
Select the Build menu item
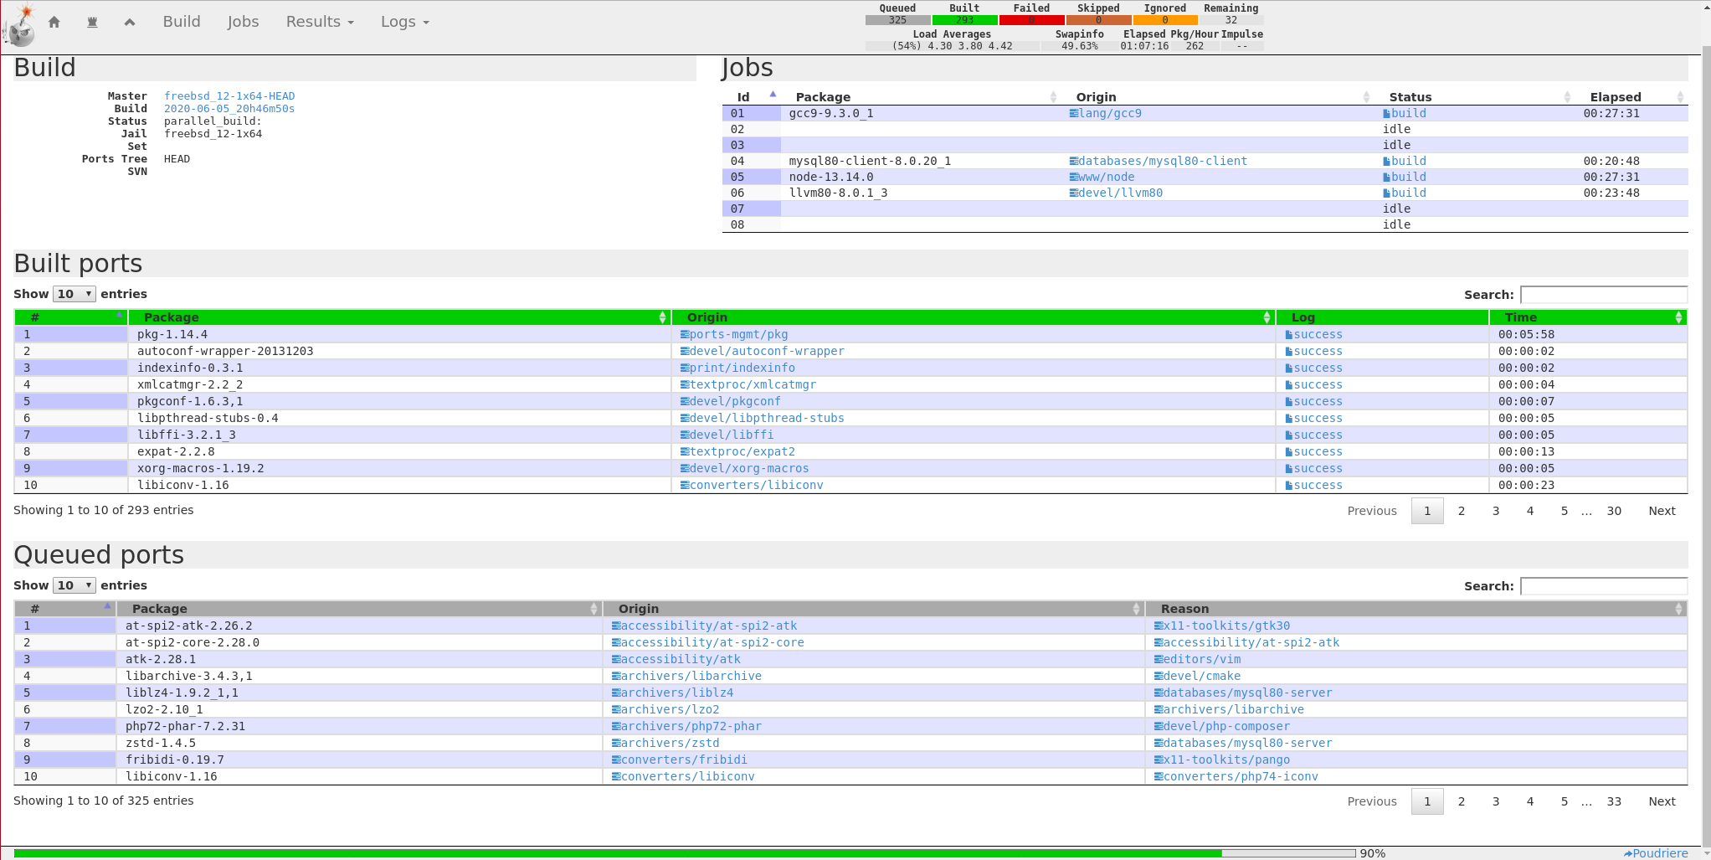point(182,22)
